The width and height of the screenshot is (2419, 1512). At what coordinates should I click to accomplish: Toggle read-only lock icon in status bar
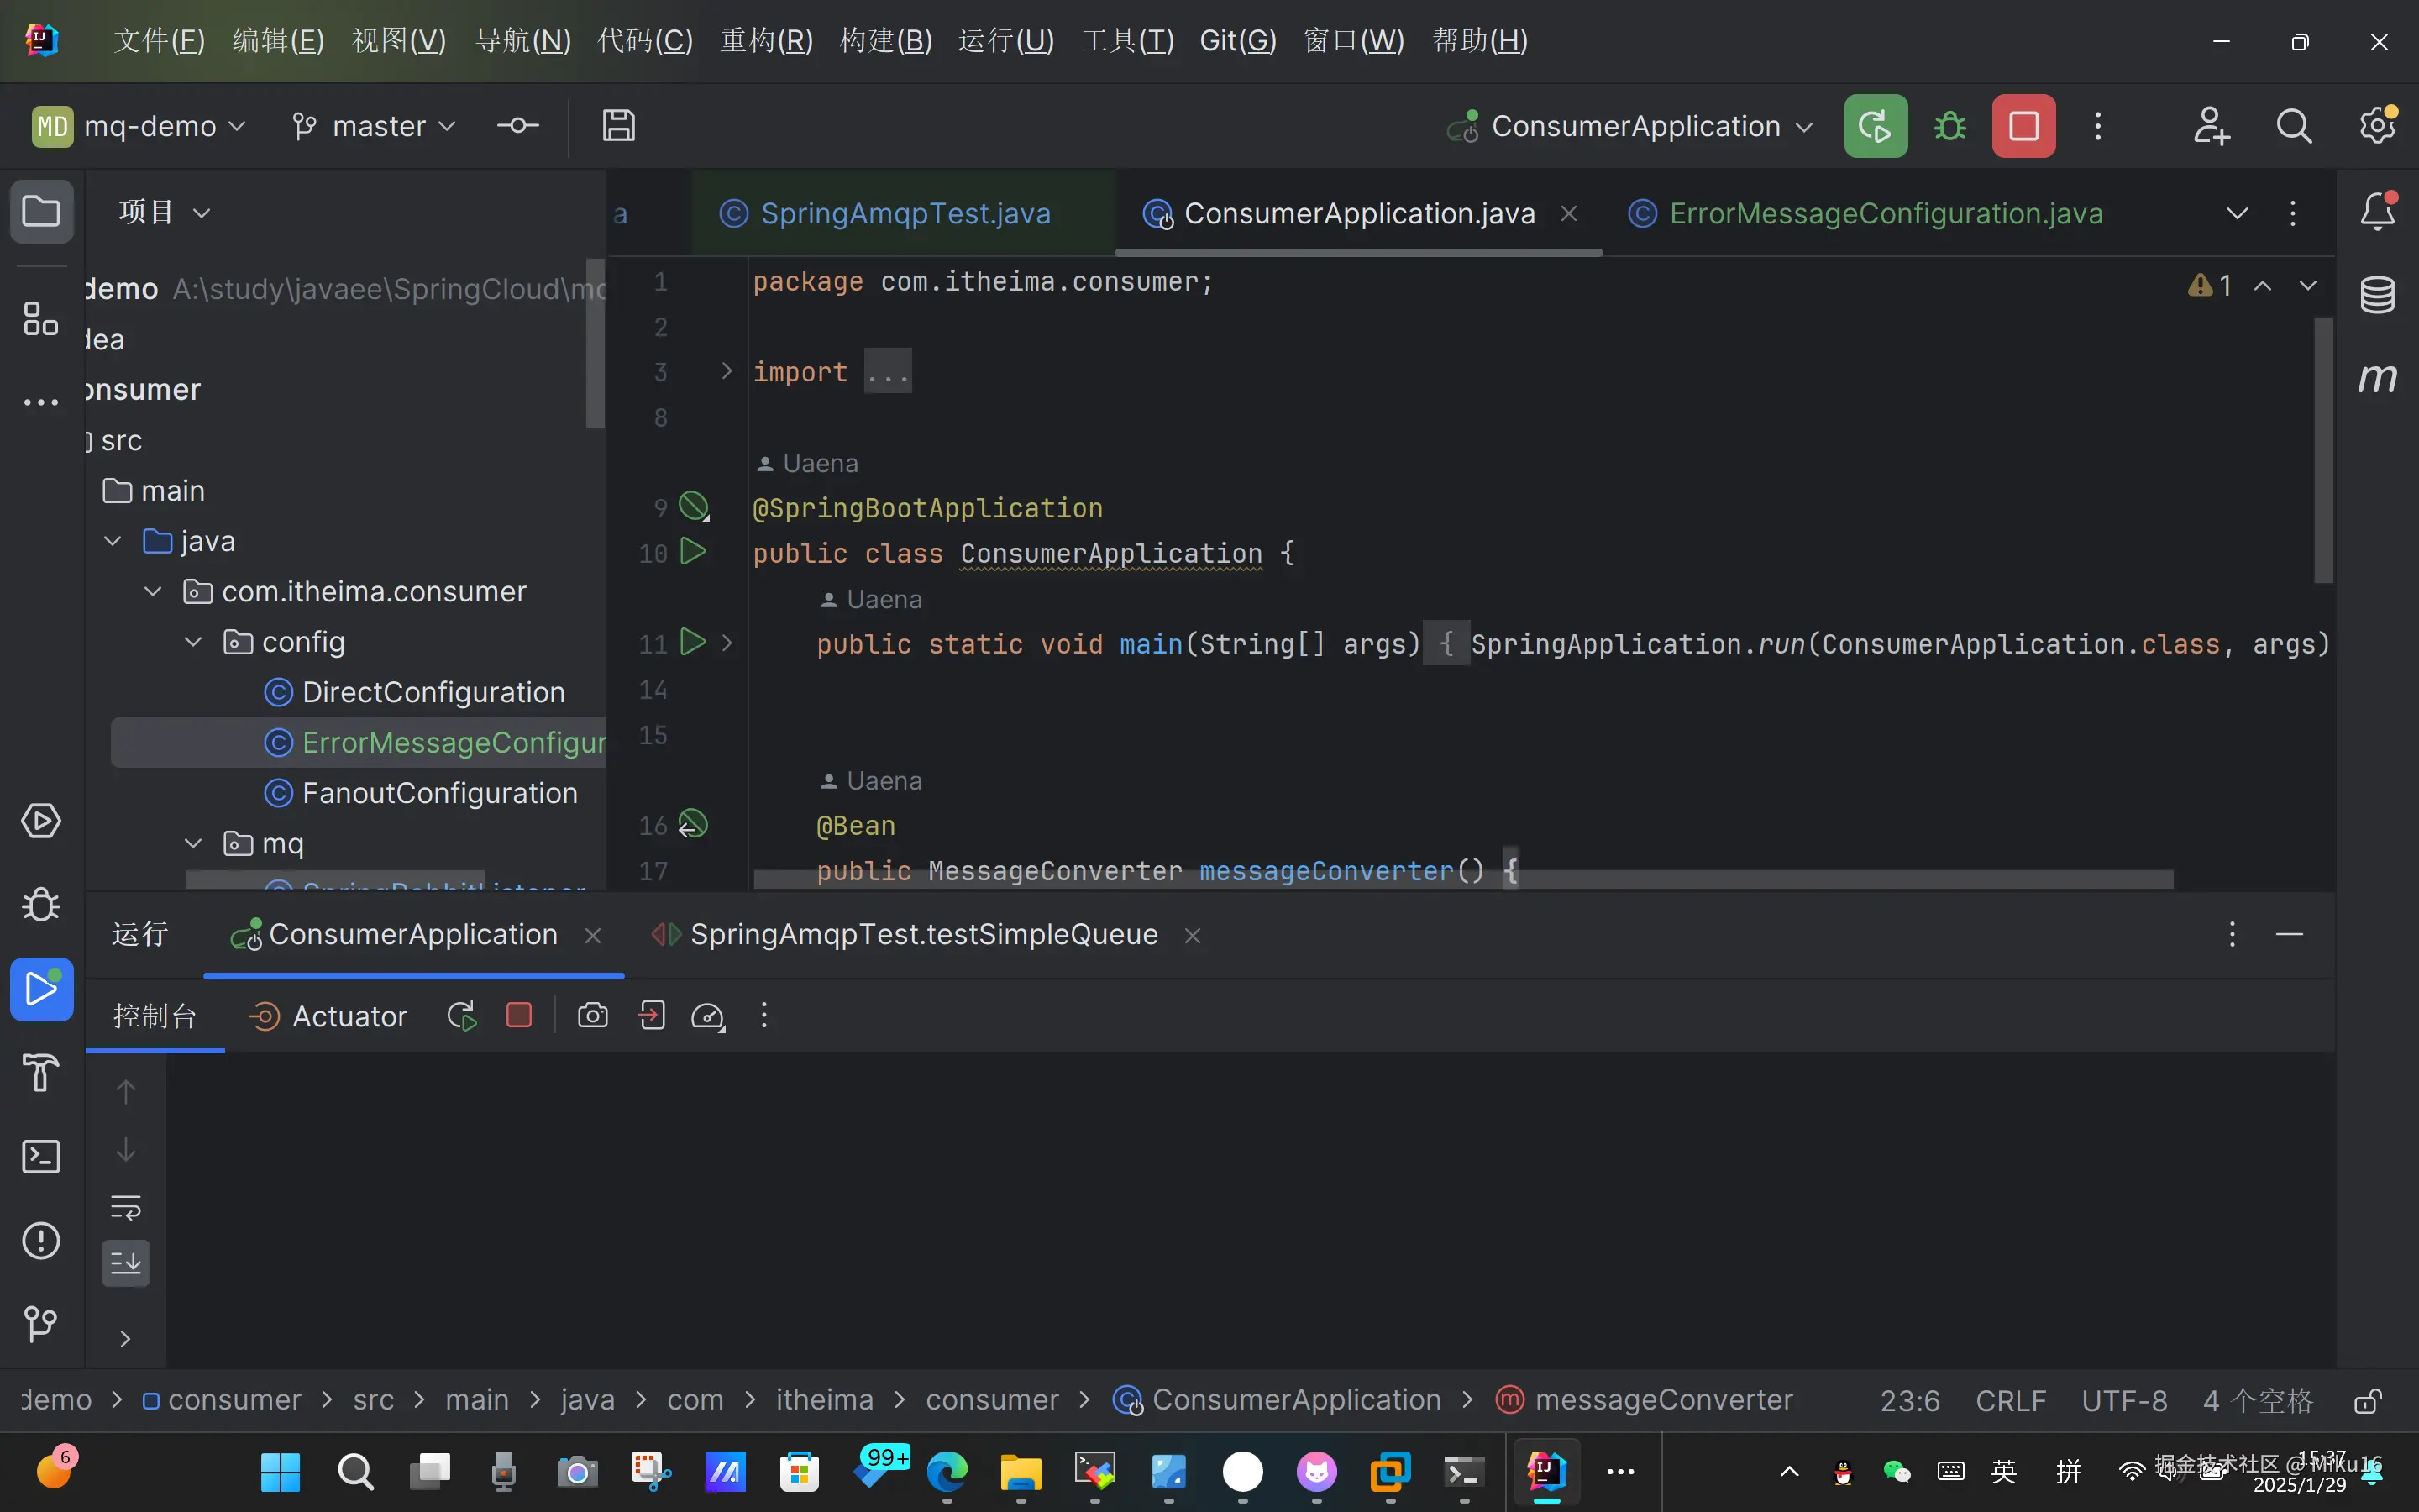coord(2367,1400)
